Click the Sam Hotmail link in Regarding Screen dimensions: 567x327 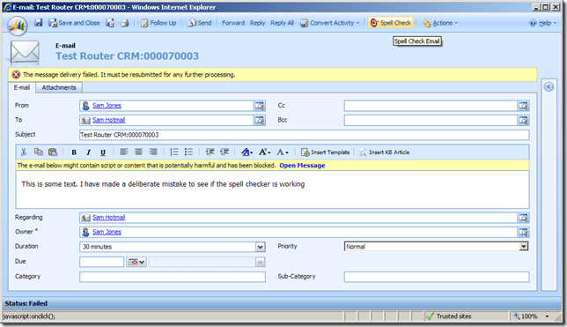pos(109,218)
